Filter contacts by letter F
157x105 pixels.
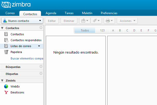(148, 30)
